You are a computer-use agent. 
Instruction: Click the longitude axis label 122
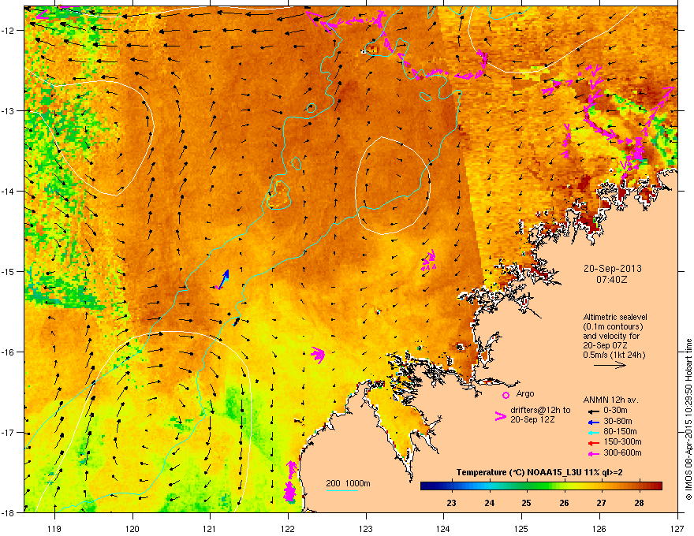point(288,528)
